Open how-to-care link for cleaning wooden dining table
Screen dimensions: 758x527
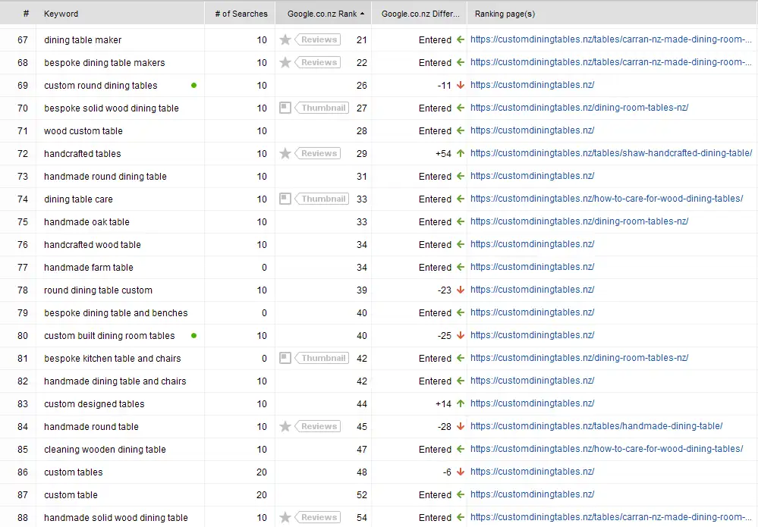(606, 449)
